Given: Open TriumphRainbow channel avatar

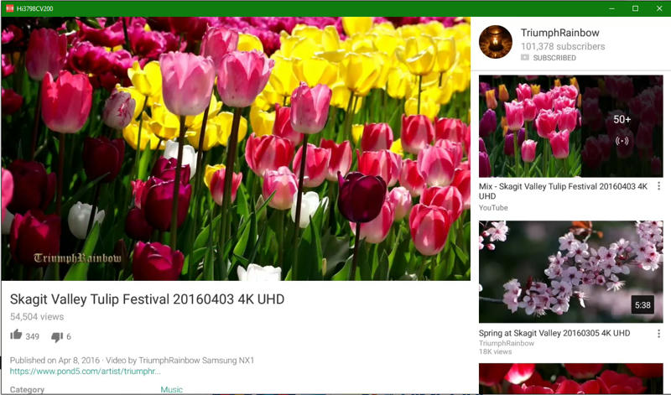Looking at the screenshot, I should click(x=495, y=42).
